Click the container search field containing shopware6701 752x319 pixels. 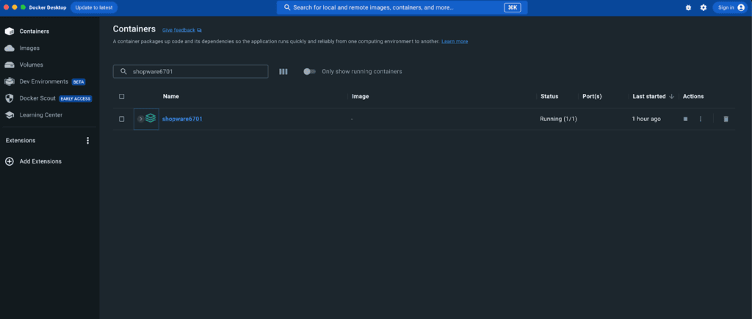tap(190, 71)
